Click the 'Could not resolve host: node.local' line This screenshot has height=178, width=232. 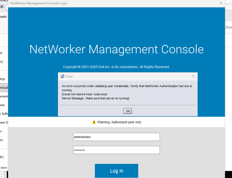pyautogui.click(x=84, y=94)
